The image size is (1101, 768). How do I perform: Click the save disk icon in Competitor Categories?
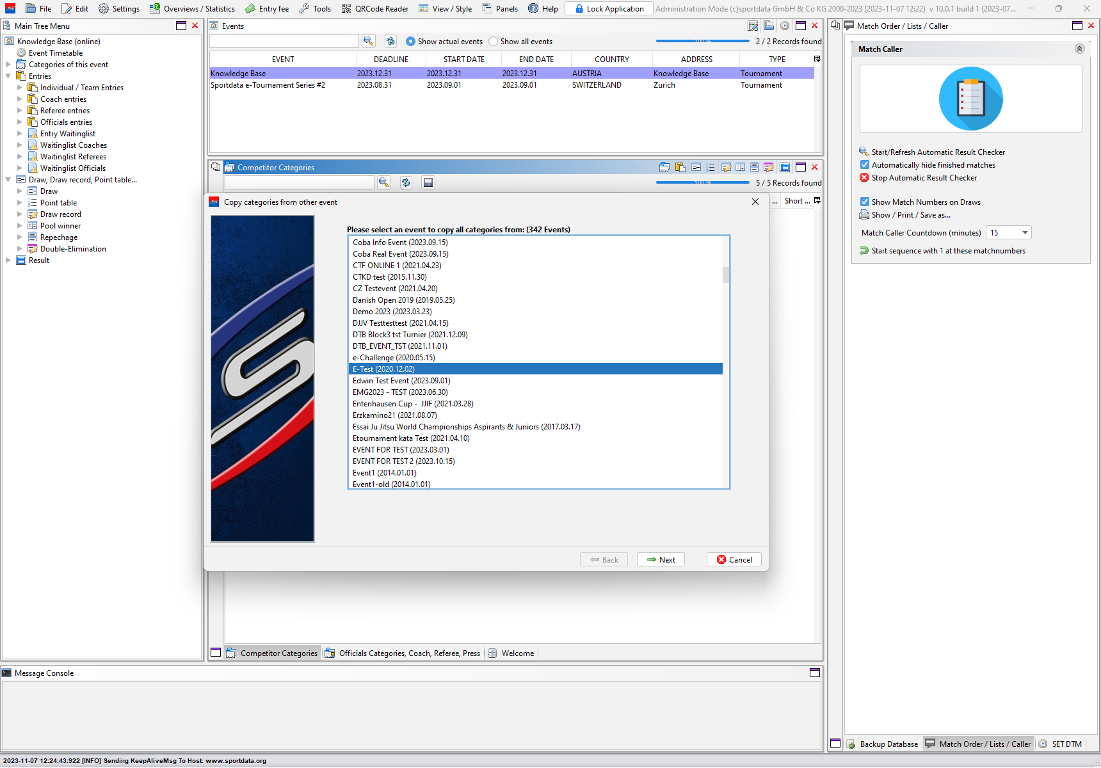click(428, 182)
